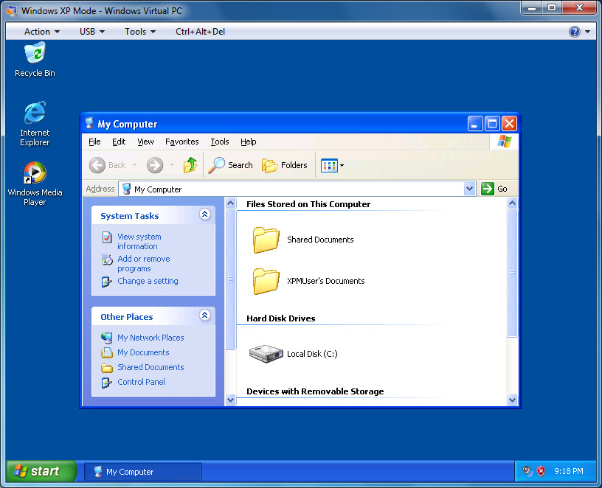Screen dimensions: 602x488
Task: Collapse the Other Places panel
Action: pyautogui.click(x=205, y=316)
